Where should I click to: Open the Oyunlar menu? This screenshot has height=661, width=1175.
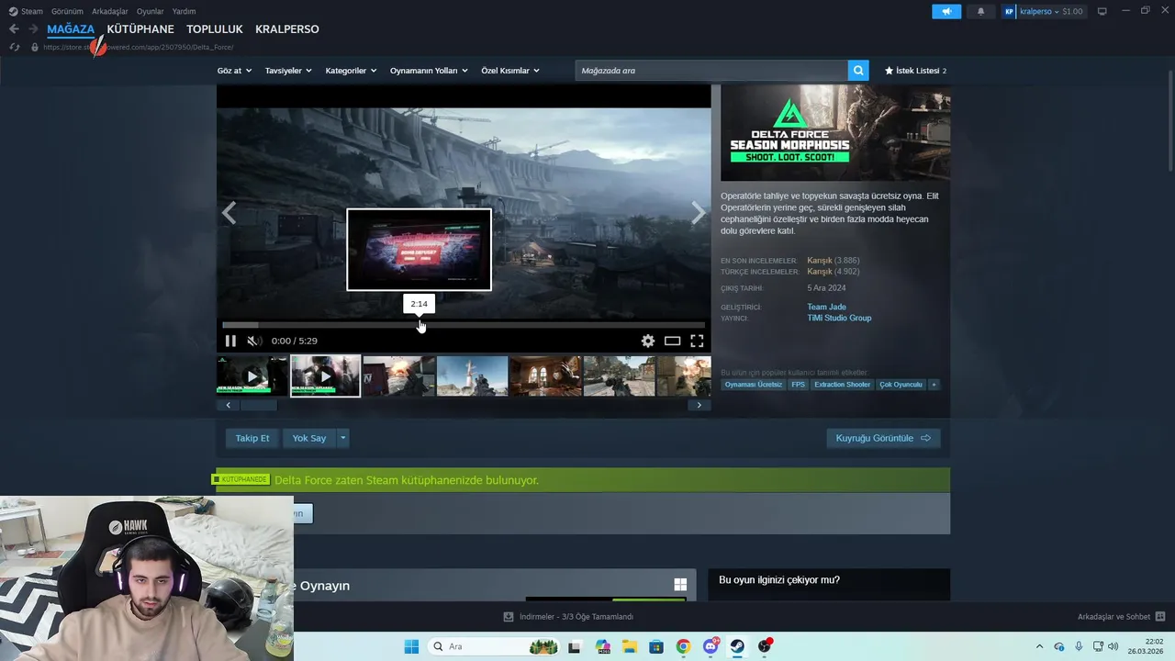coord(151,11)
